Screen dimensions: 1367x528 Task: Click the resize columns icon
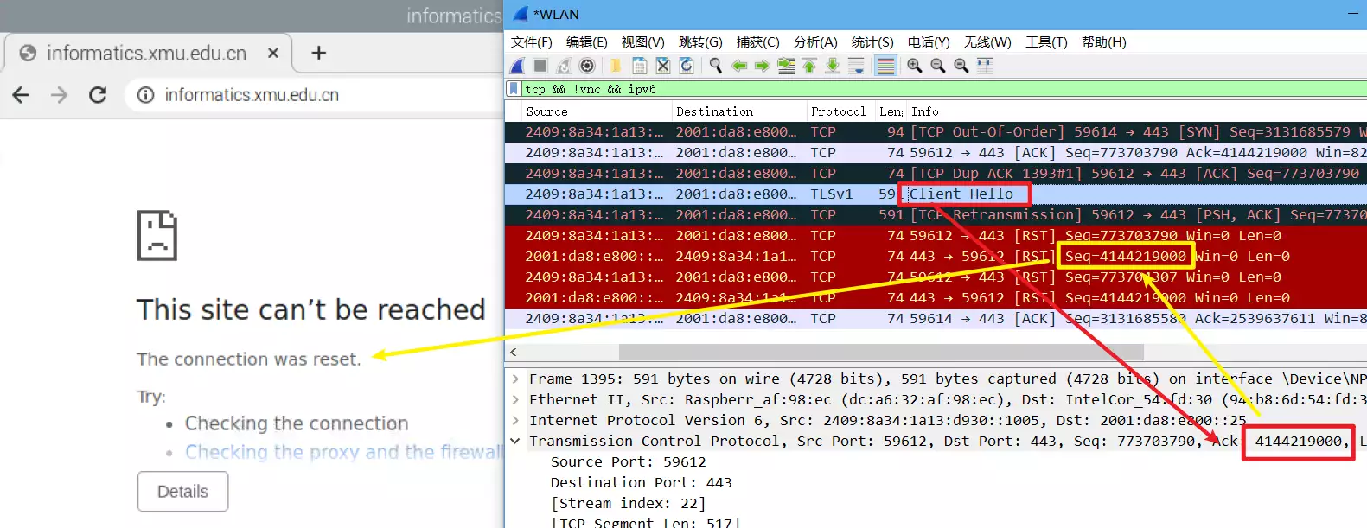985,66
